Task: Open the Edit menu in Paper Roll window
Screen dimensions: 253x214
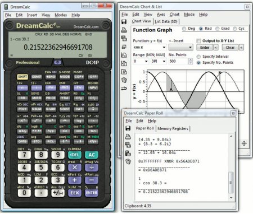Action: (139, 121)
